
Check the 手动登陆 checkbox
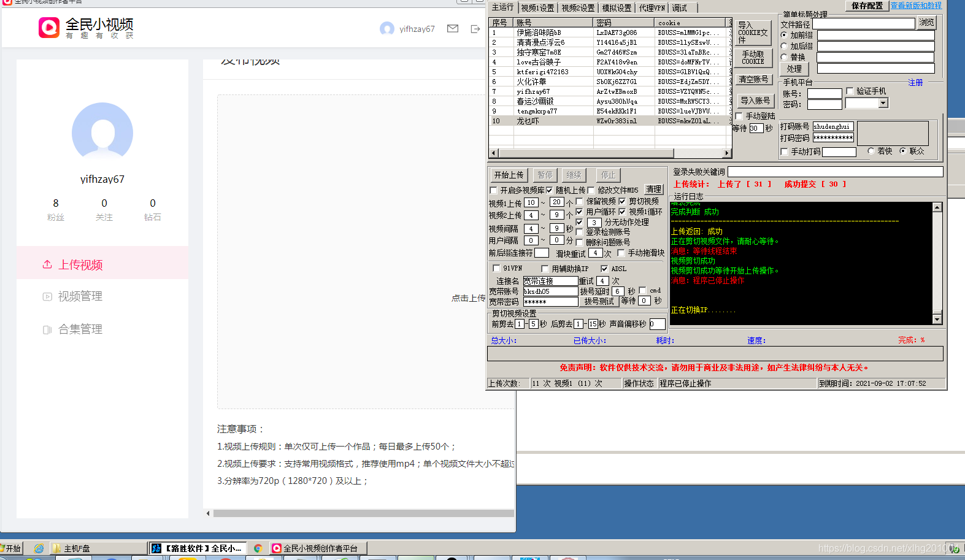pyautogui.click(x=739, y=116)
